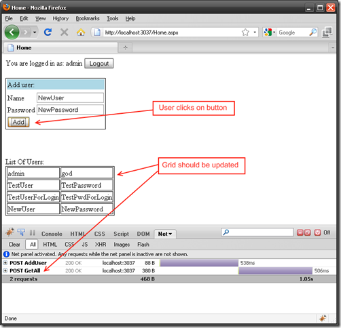Click the green Back navigation button
This screenshot has height=328, width=341.
pos(12,32)
